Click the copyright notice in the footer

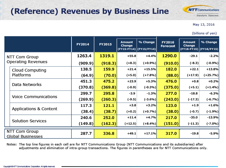click(x=29, y=166)
